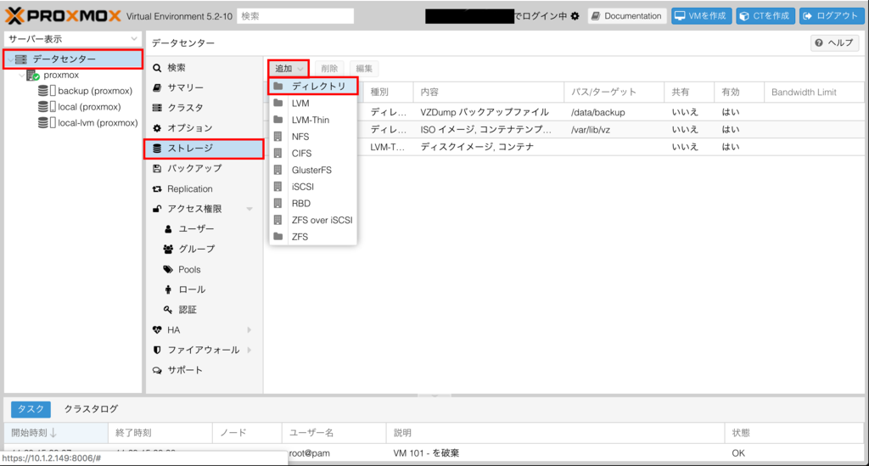This screenshot has width=869, height=466.
Task: Select ストレージ in the side menu
Action: click(204, 149)
